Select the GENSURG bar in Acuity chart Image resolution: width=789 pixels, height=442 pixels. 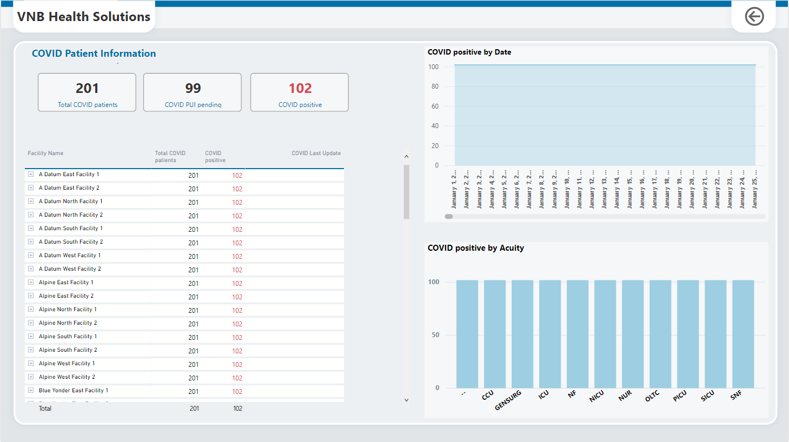pos(522,334)
